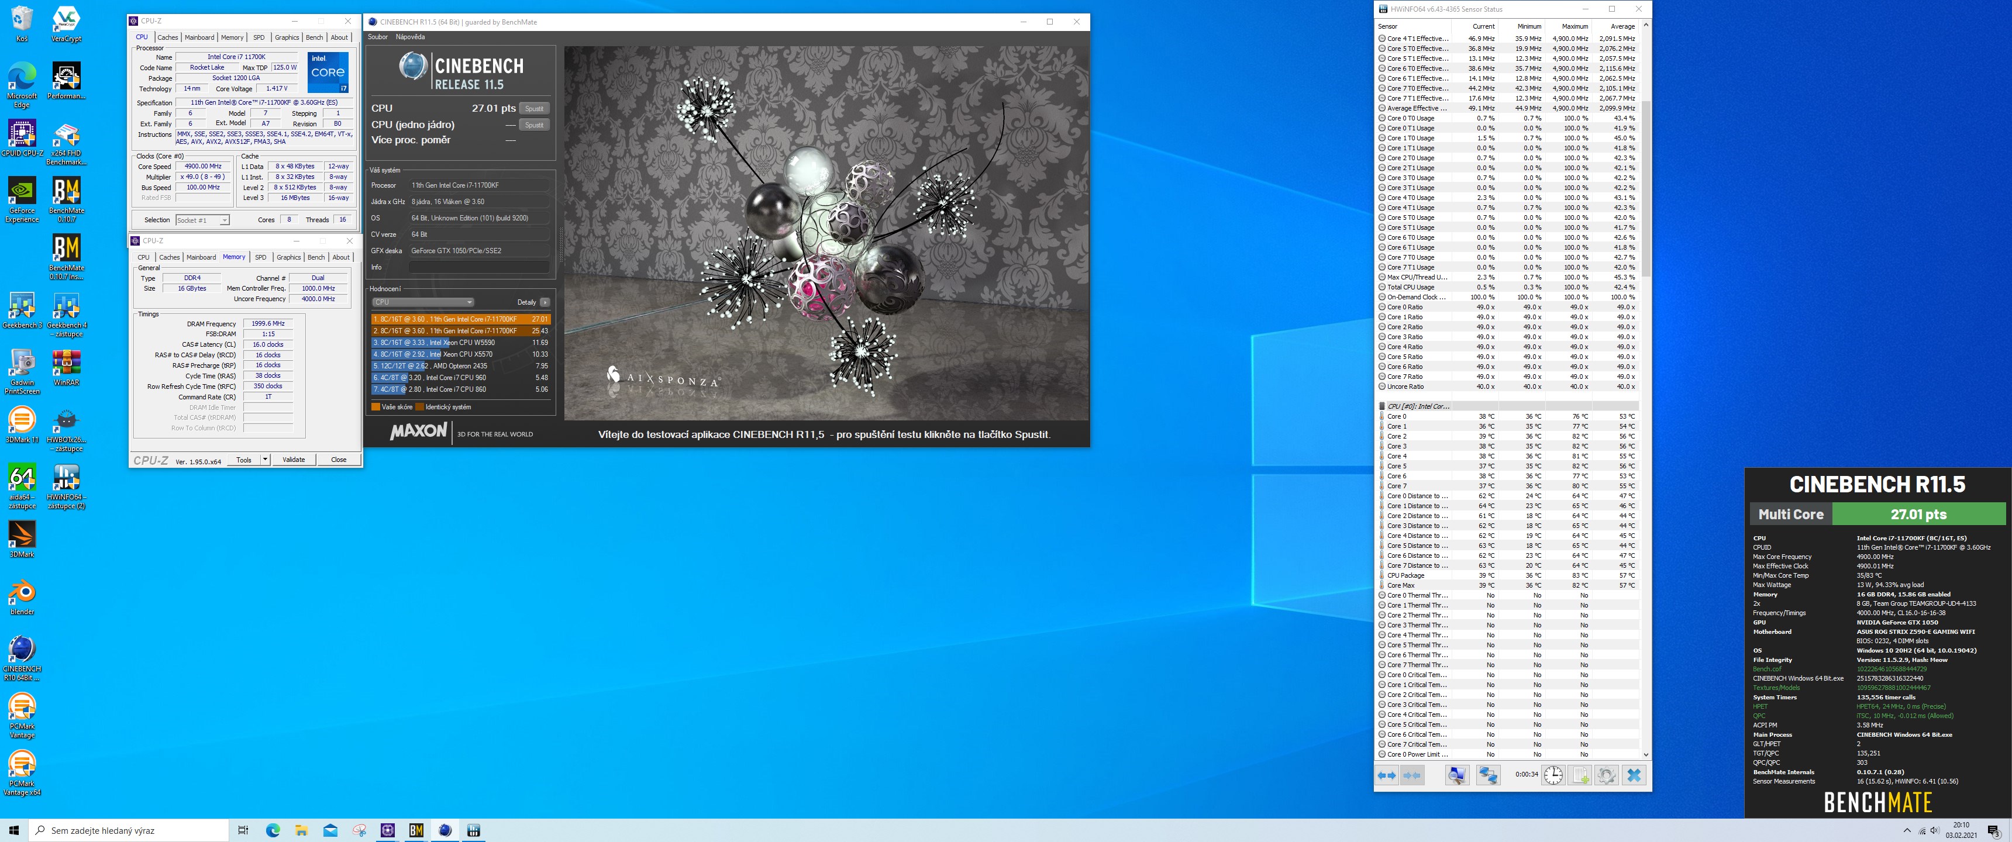Open Soubor menu in Cinebench
The width and height of the screenshot is (2012, 842).
click(377, 37)
